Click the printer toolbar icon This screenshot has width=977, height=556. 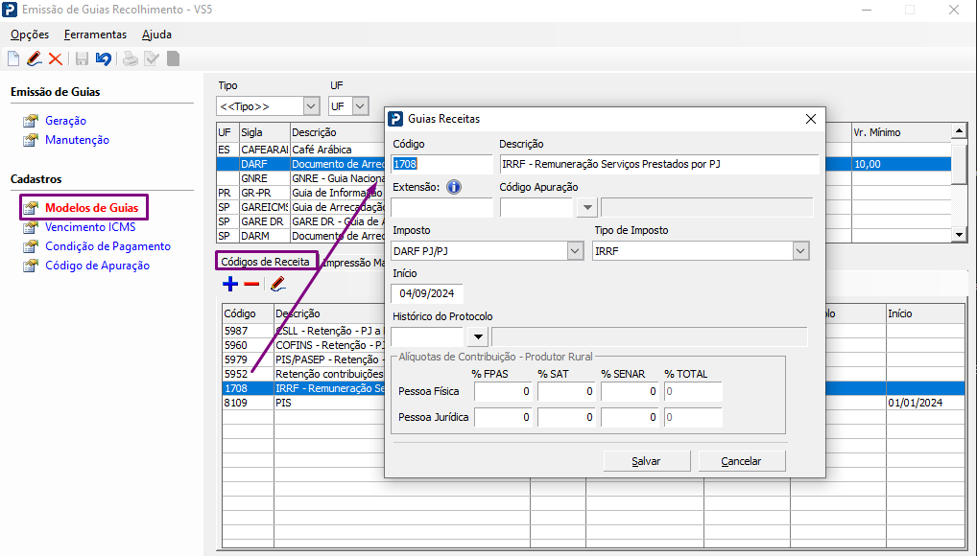click(131, 58)
